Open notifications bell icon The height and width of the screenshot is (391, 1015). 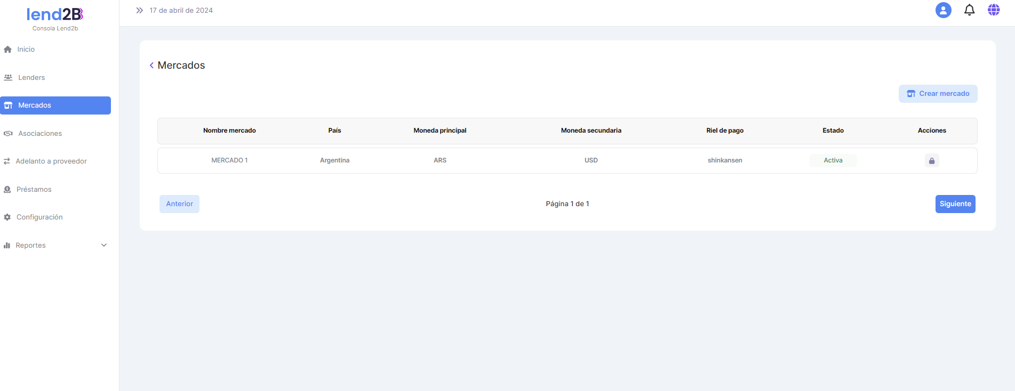pos(969,10)
